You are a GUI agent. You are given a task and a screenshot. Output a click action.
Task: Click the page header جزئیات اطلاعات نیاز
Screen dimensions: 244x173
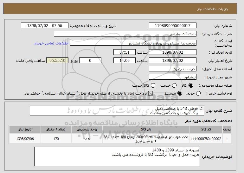(213, 9)
